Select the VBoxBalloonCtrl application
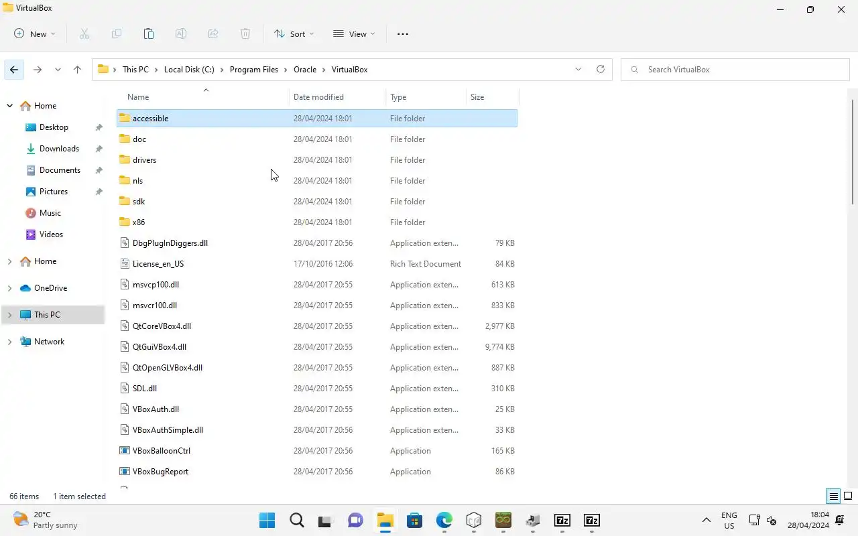Viewport: 858px width, 536px height. (317, 450)
